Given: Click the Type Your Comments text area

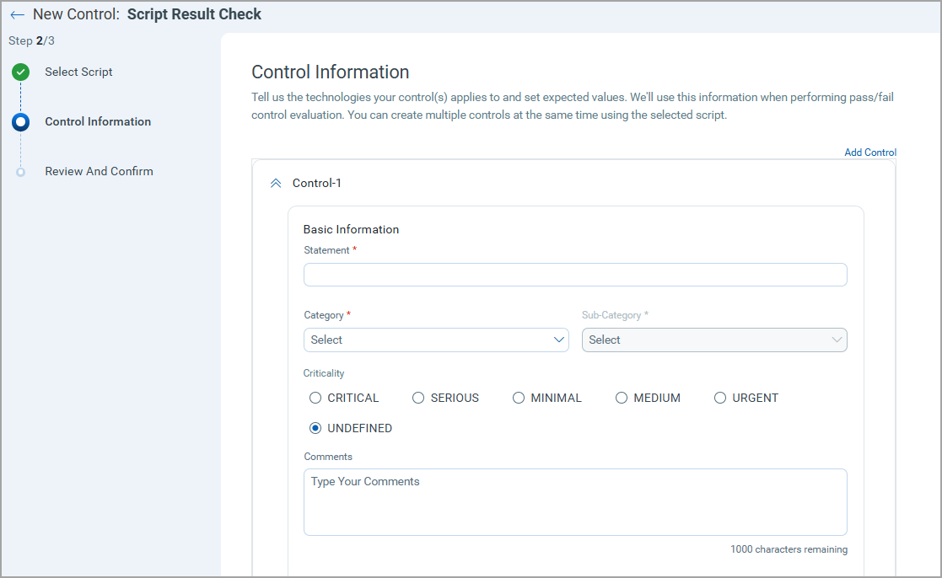Looking at the screenshot, I should pos(575,500).
